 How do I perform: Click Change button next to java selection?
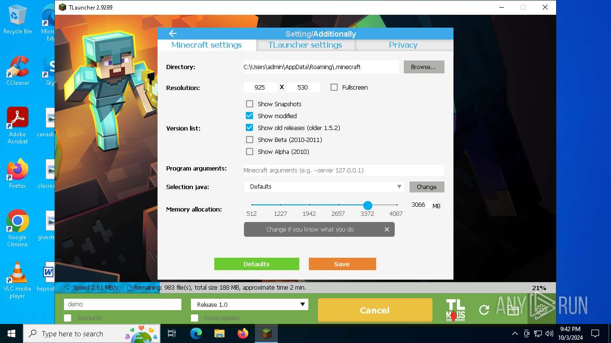click(x=427, y=187)
